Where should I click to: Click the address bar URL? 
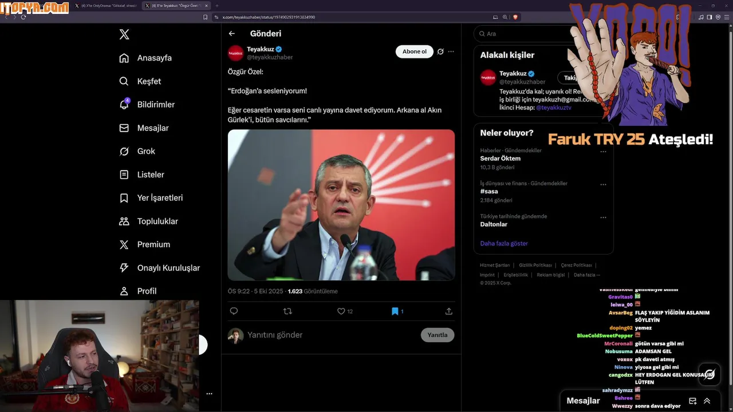click(269, 17)
